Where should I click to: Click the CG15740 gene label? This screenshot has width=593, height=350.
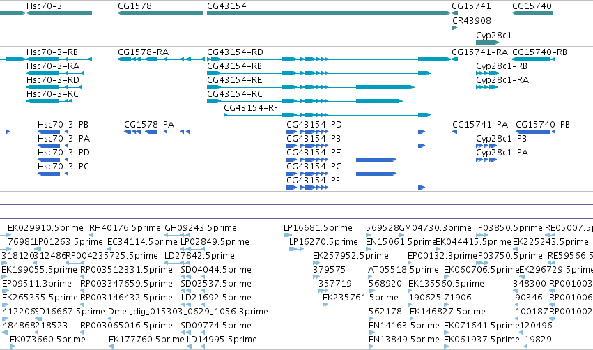(532, 6)
